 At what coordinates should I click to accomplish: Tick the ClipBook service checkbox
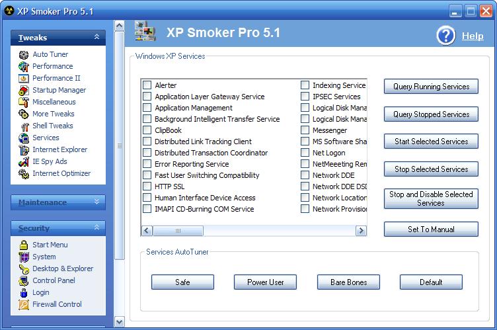[x=147, y=130]
